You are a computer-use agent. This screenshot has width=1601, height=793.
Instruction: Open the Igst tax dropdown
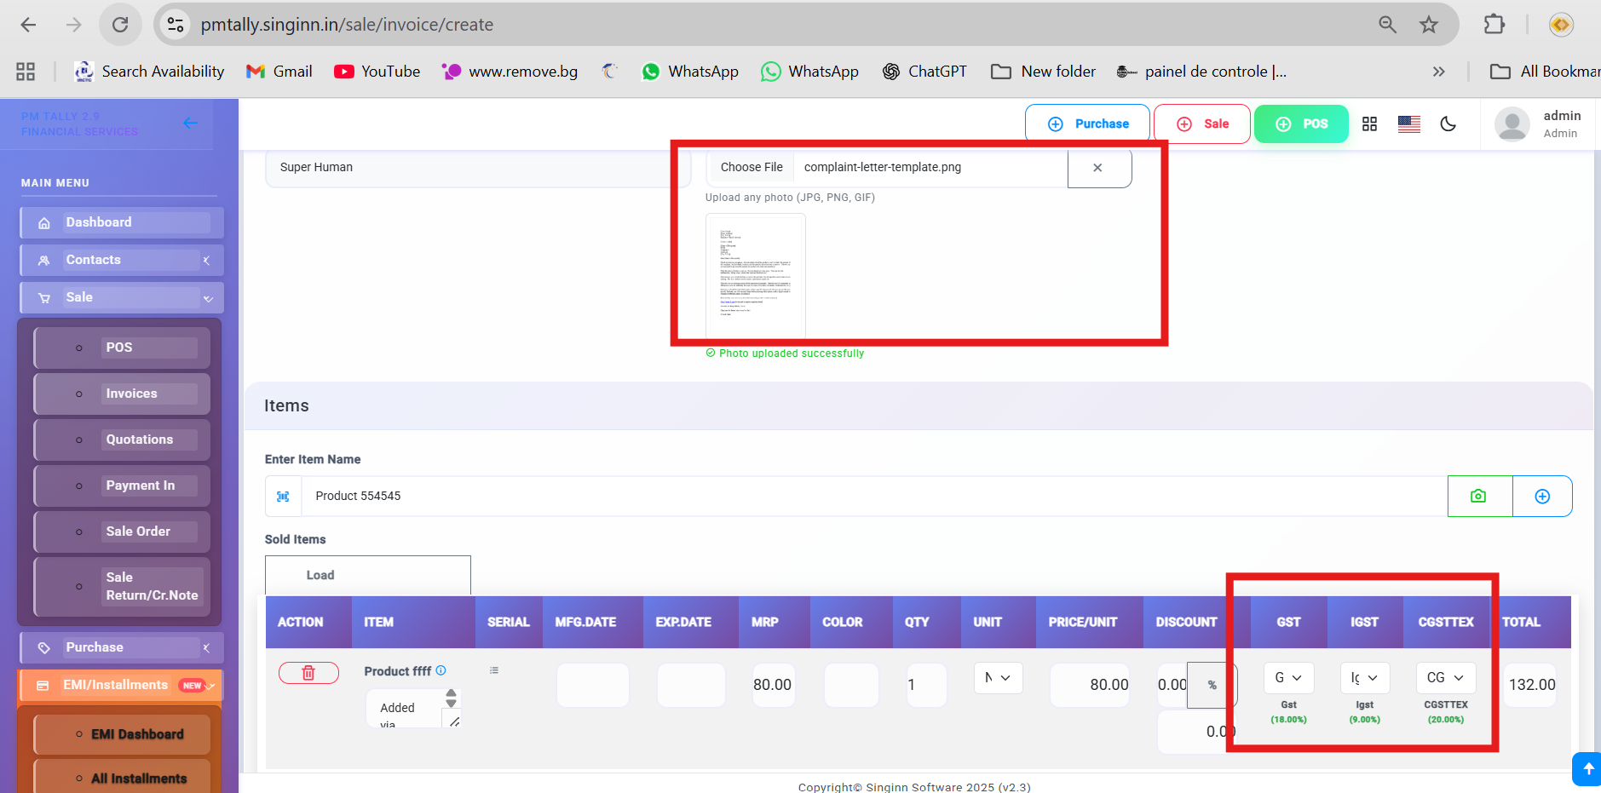1364,678
